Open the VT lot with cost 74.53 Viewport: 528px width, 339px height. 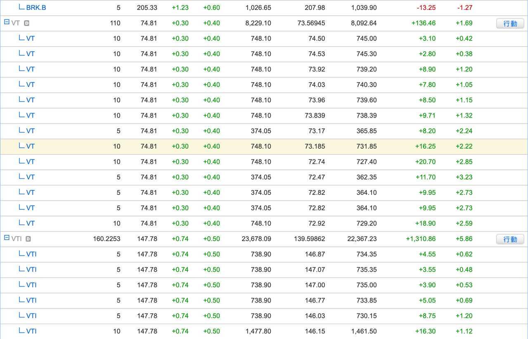click(x=31, y=54)
